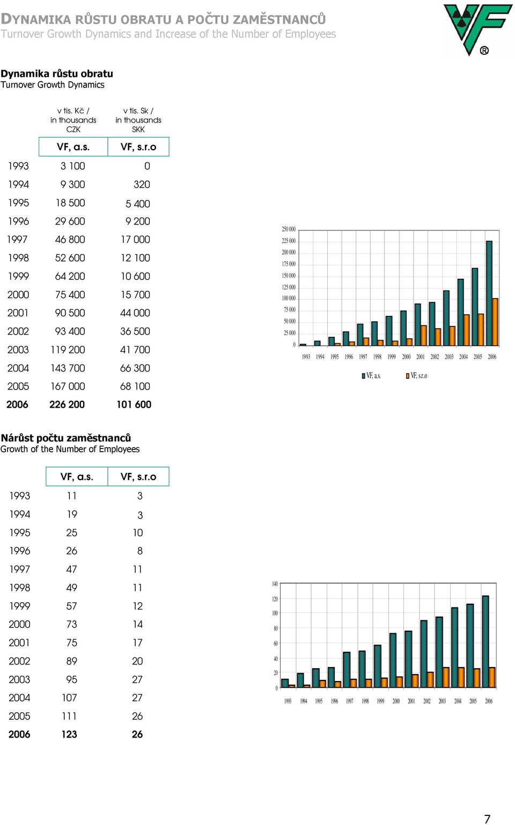Select the grey English subtitle under the page title
515x825 pixels.
(x=168, y=34)
